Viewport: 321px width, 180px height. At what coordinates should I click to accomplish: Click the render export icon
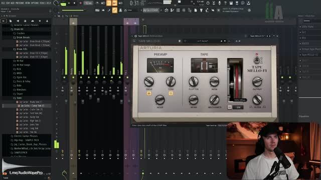pyautogui.click(x=237, y=3)
